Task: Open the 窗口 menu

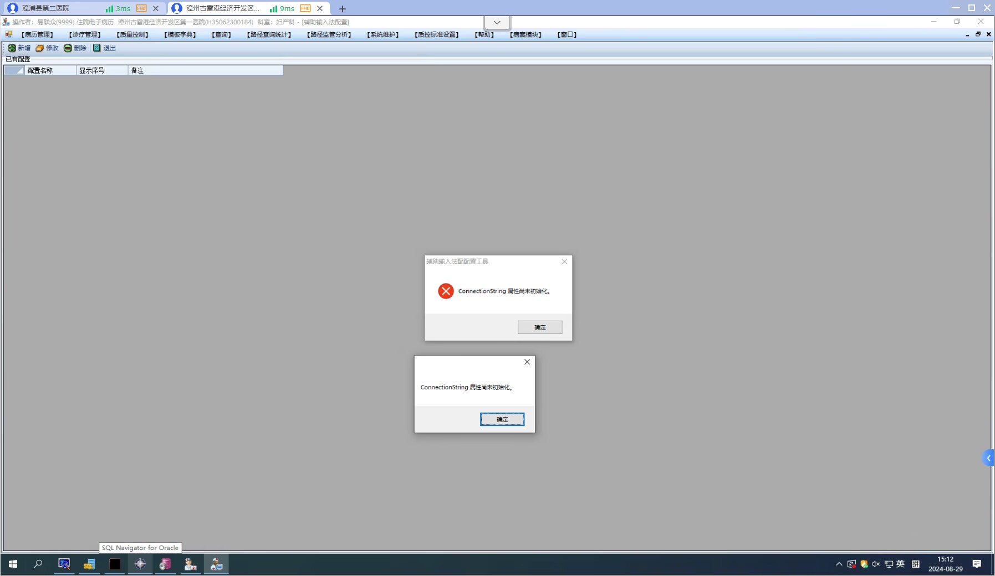Action: (x=567, y=34)
